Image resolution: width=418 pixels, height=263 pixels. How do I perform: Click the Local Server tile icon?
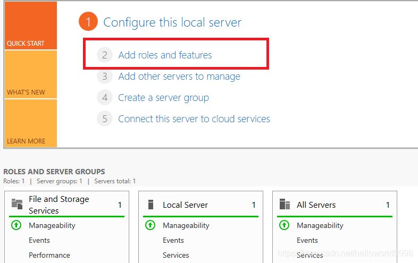(x=151, y=205)
